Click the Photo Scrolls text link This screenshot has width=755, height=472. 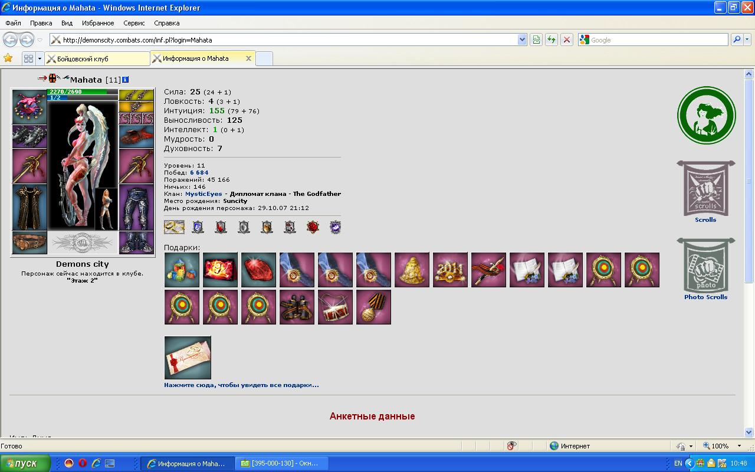[x=705, y=297]
